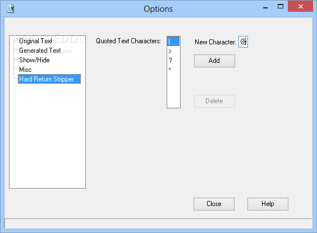Click the Add button
The height and width of the screenshot is (233, 317).
click(214, 61)
